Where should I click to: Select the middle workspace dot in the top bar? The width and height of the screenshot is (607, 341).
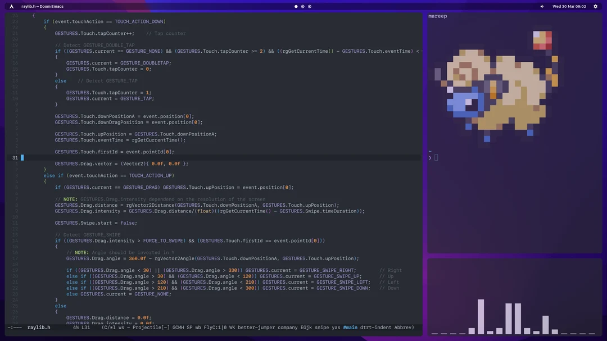click(x=302, y=6)
